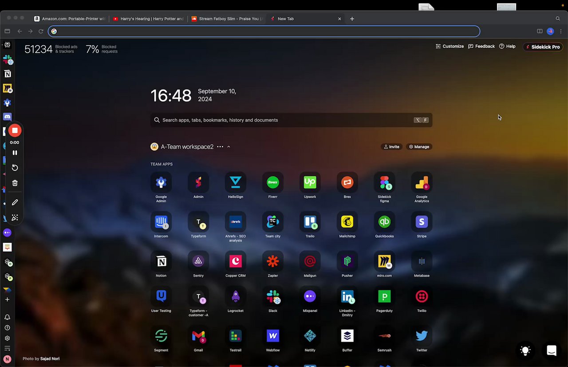Stop the screen recording
The width and height of the screenshot is (568, 367).
(x=15, y=130)
